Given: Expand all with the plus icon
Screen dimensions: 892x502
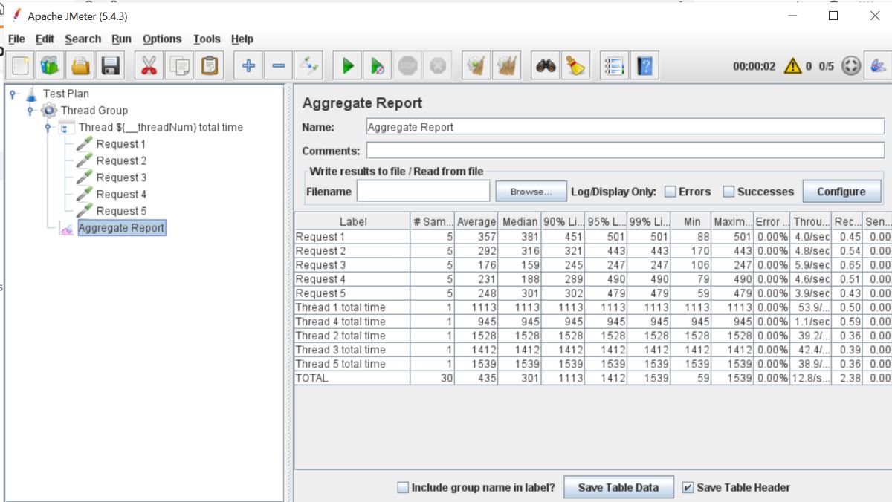Looking at the screenshot, I should pos(248,66).
